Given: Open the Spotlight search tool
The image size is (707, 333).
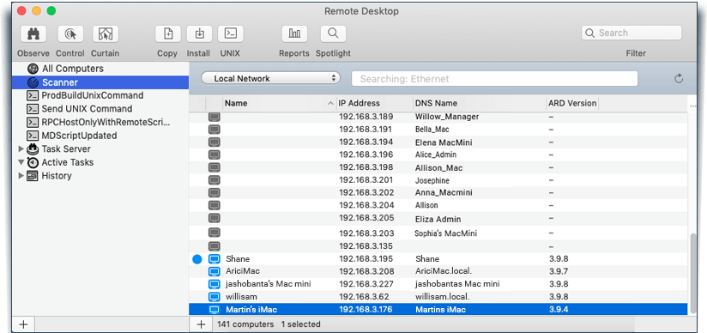Looking at the screenshot, I should point(333,33).
